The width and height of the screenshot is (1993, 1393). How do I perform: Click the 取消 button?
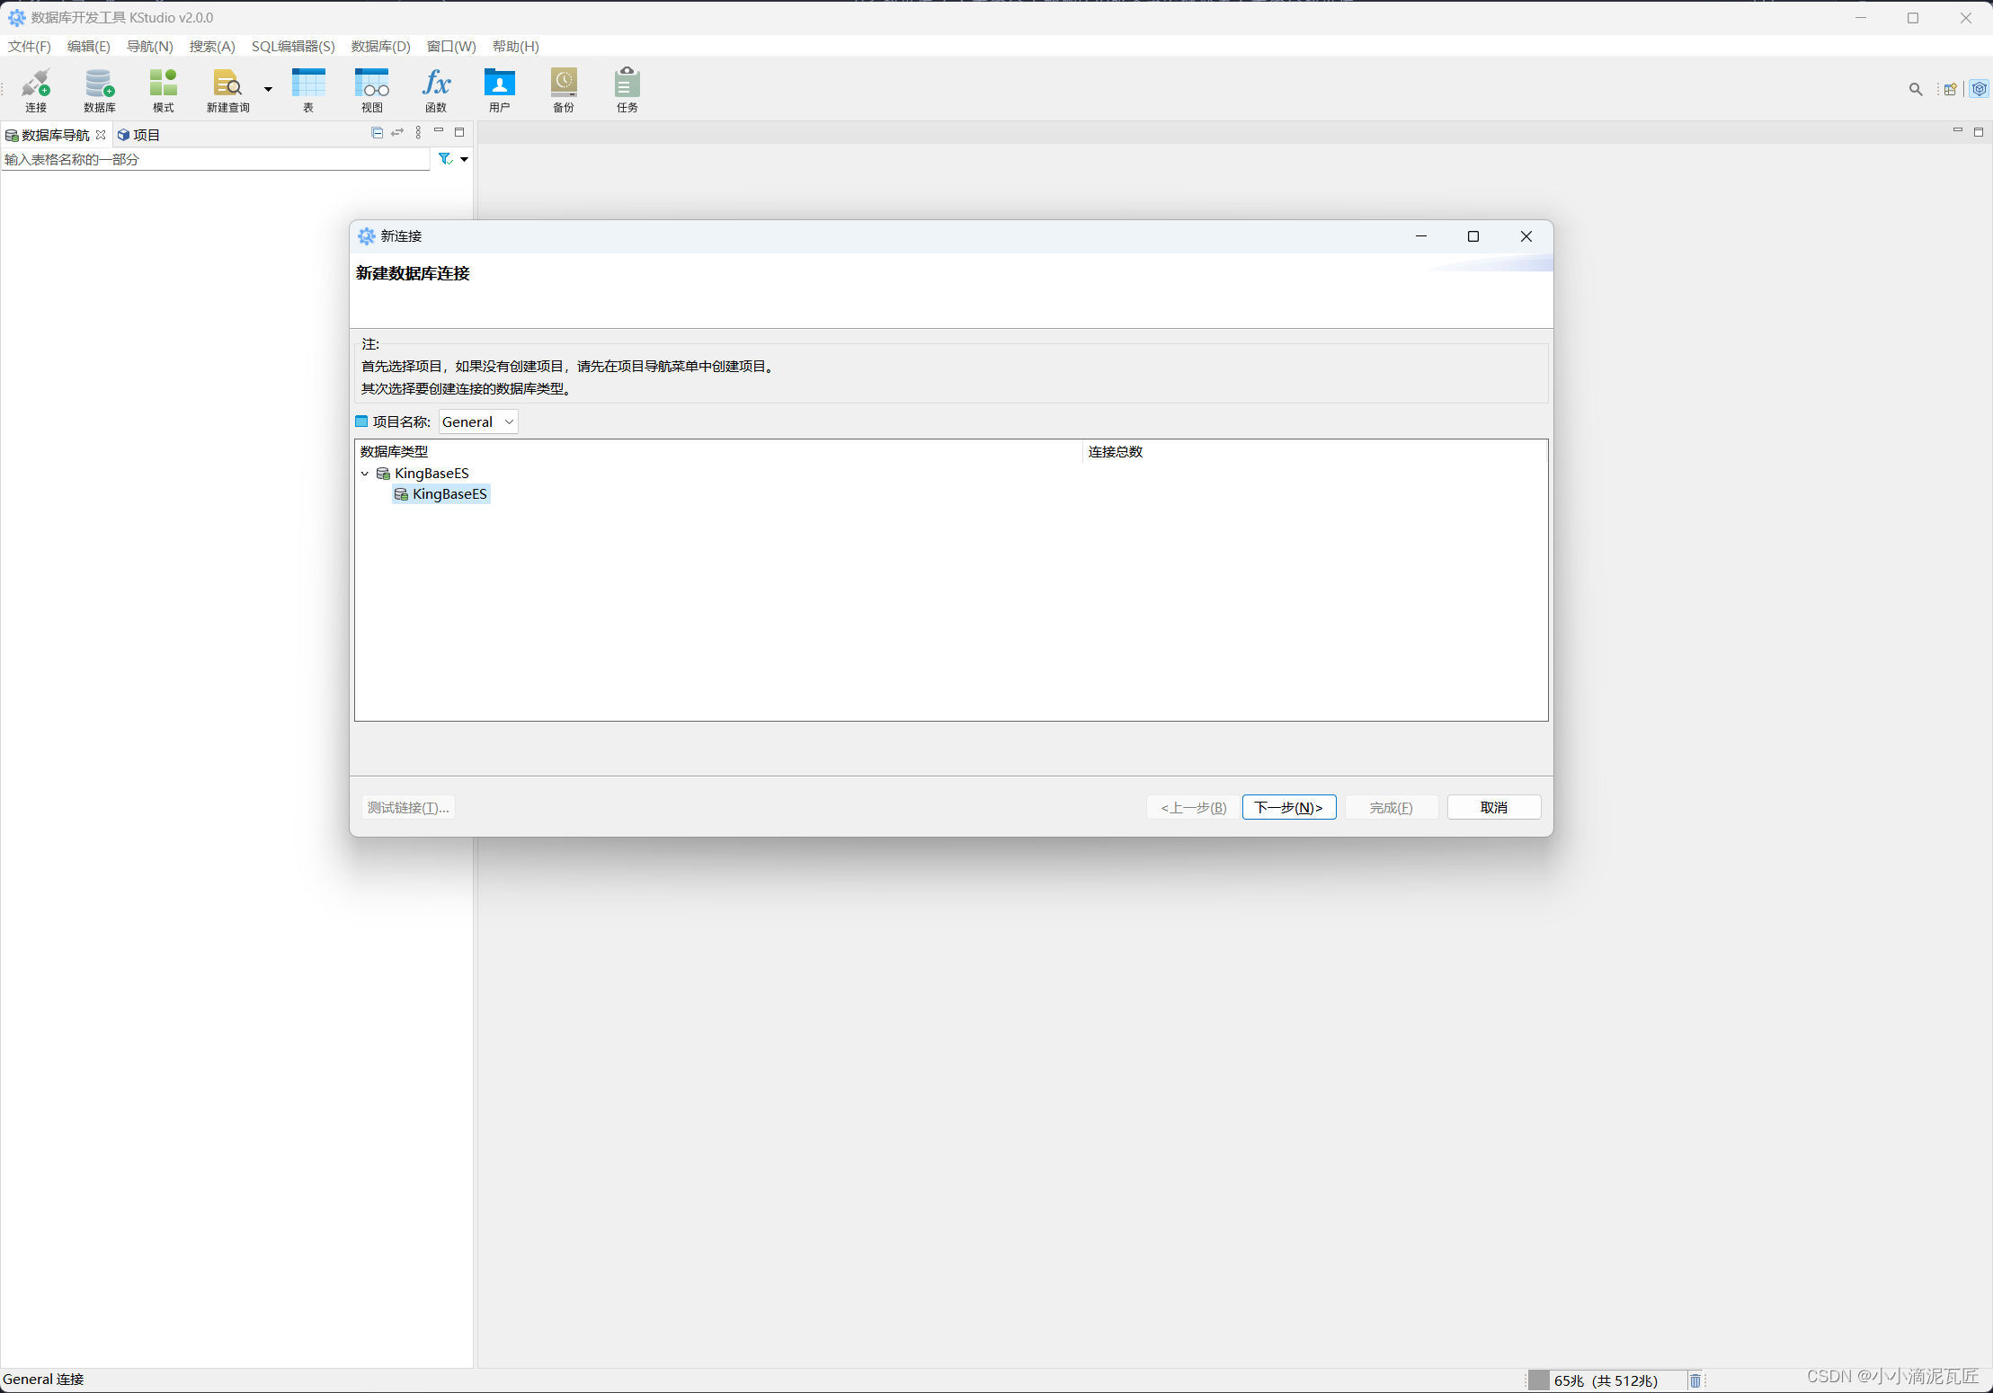[x=1493, y=807]
